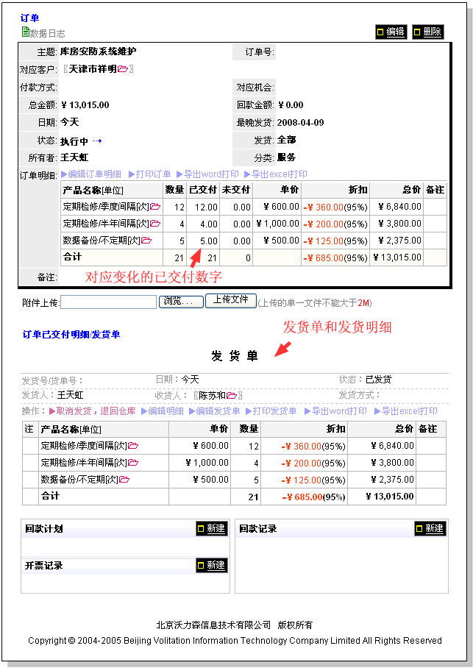Click the attachment upload text field
Screen dimensions: 473x668
pyautogui.click(x=108, y=302)
